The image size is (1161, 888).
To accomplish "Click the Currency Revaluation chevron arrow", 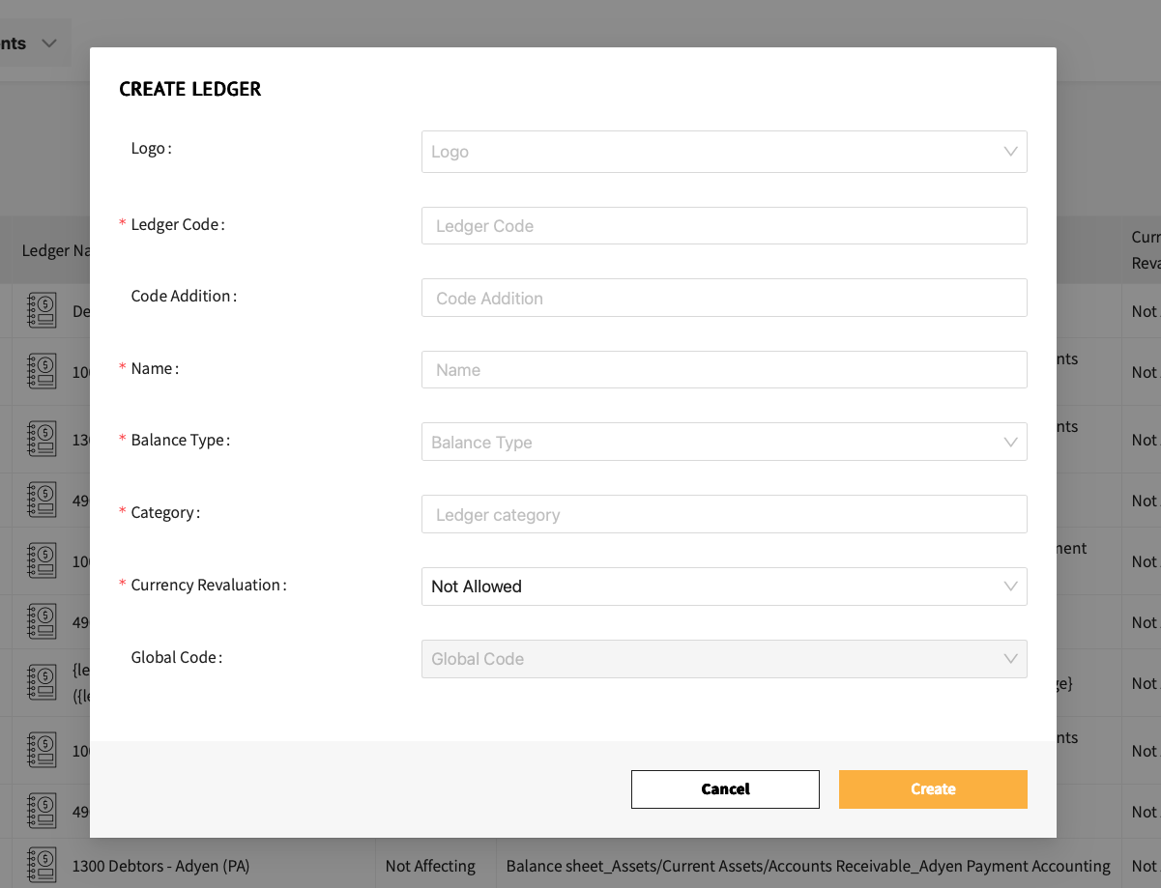I will [x=1010, y=587].
